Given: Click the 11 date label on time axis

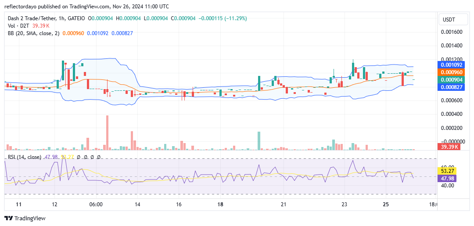Looking at the screenshot, I should tap(19, 204).
